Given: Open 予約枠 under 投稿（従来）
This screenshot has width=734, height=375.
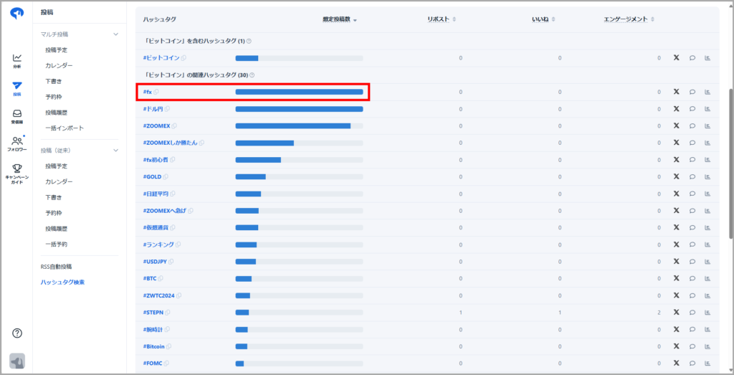Looking at the screenshot, I should point(53,213).
